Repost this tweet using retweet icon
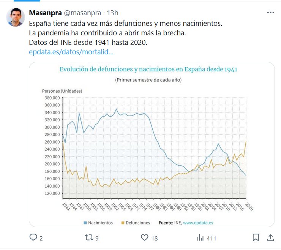Image resolution: width=281 pixels, height=250 pixels. pyautogui.click(x=88, y=238)
